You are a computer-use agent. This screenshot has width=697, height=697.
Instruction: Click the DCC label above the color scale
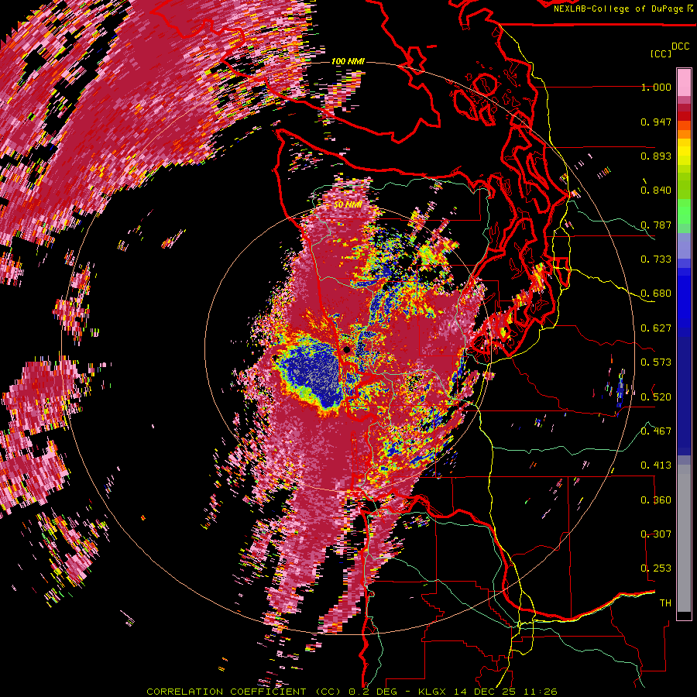pos(680,46)
